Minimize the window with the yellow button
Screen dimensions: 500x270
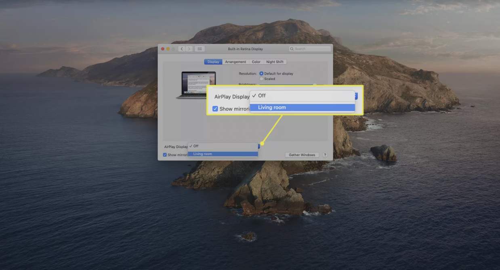pos(168,49)
